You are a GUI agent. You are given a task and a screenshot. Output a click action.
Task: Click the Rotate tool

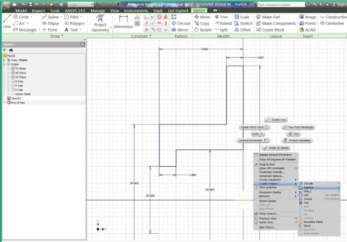203,30
